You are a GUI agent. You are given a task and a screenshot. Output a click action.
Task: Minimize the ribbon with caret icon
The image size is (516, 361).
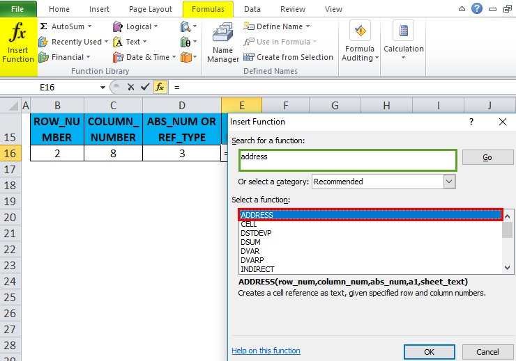(462, 9)
